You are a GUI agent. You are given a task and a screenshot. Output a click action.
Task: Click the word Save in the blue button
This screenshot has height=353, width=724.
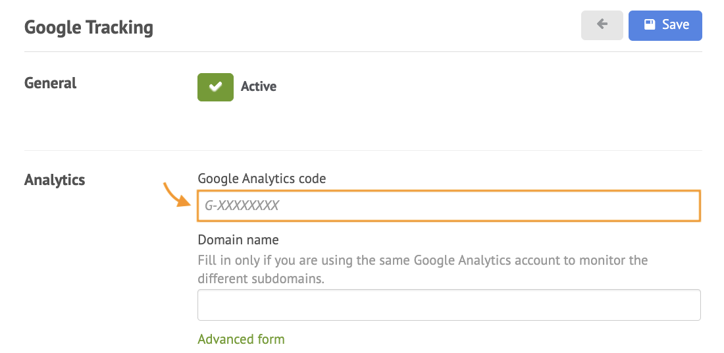point(675,24)
